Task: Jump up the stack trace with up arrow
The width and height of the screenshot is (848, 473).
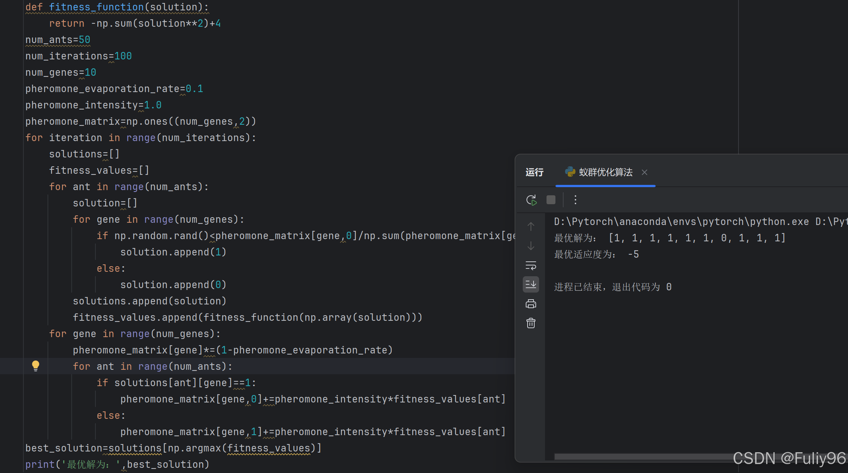Action: tap(531, 226)
